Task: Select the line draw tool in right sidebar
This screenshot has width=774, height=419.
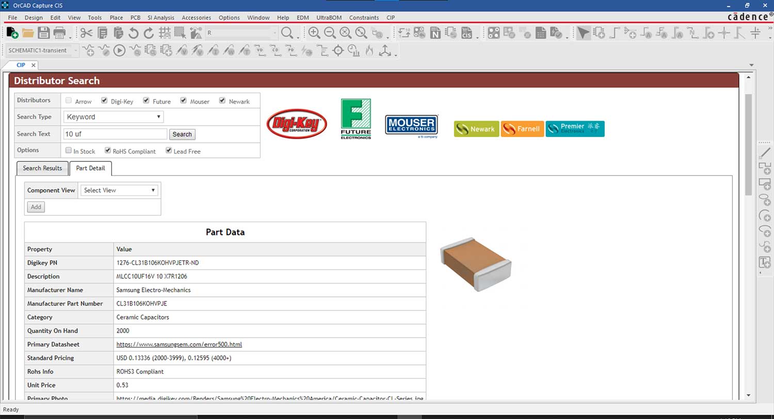Action: point(765,153)
